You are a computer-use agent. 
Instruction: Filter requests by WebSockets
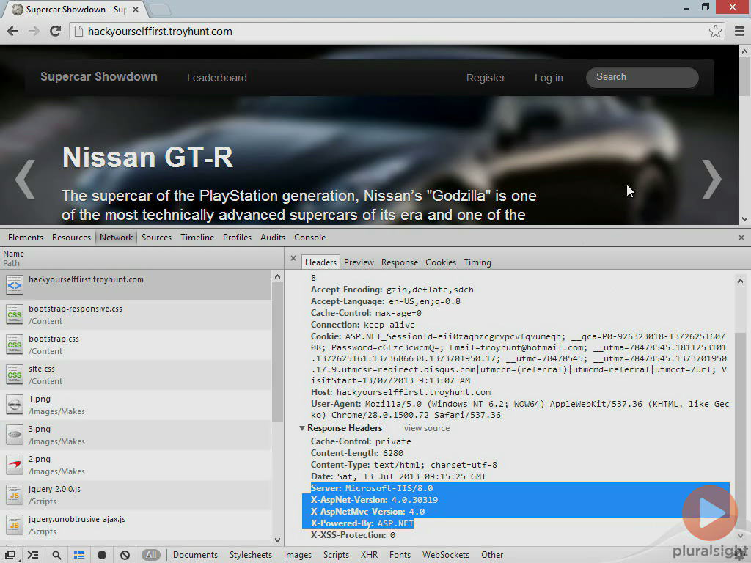click(x=445, y=555)
